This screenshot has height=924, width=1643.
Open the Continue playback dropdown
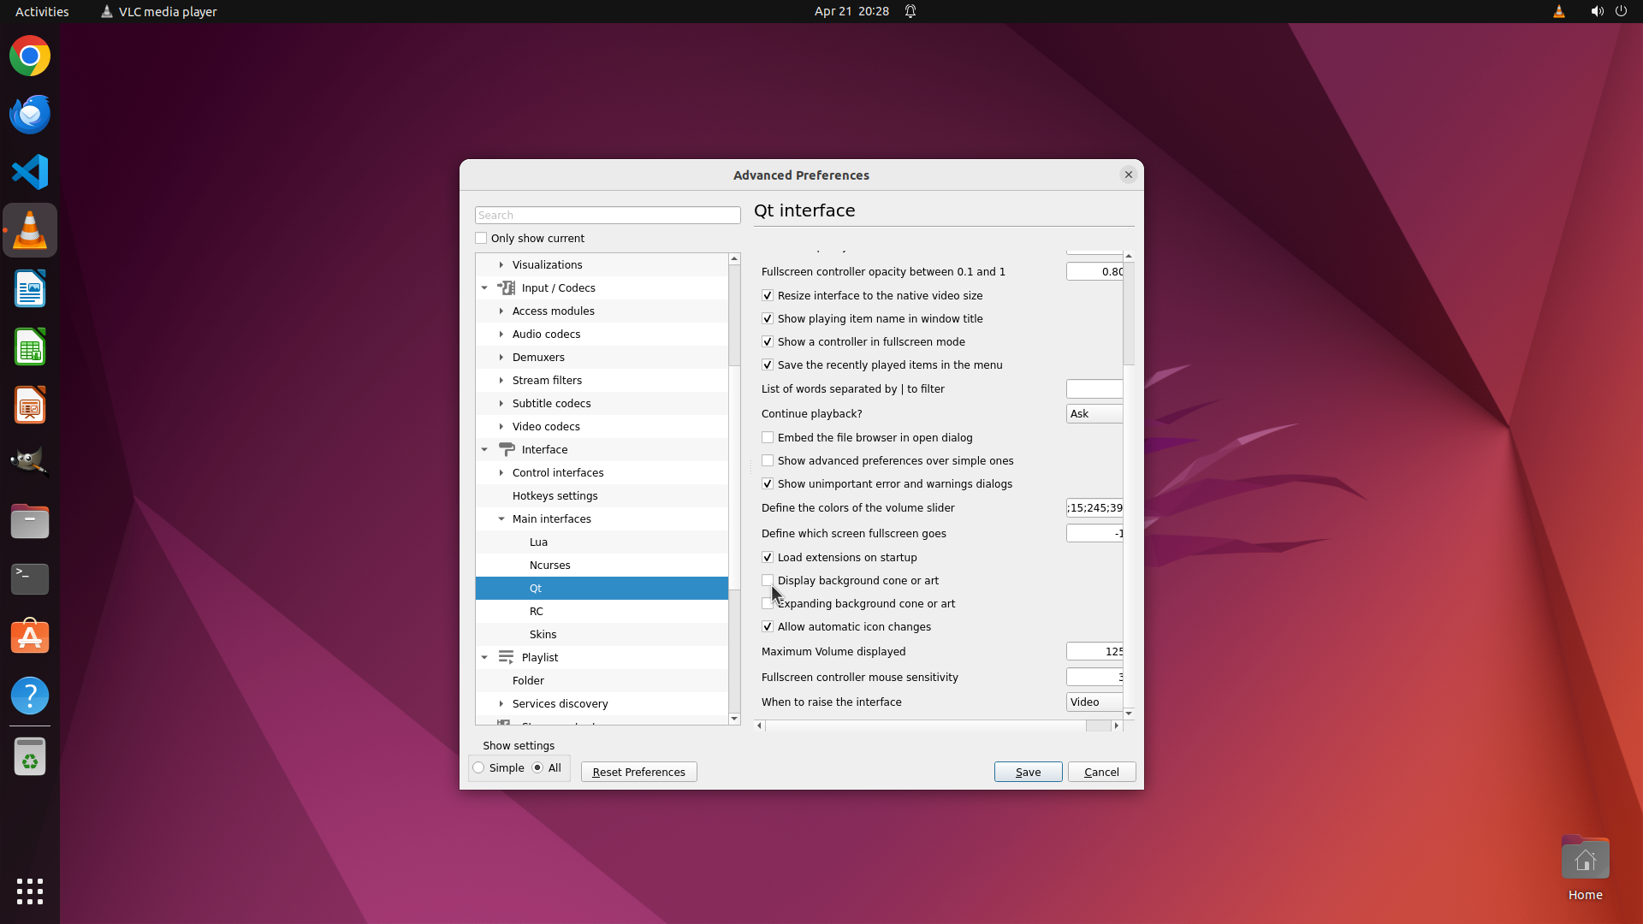pyautogui.click(x=1094, y=413)
